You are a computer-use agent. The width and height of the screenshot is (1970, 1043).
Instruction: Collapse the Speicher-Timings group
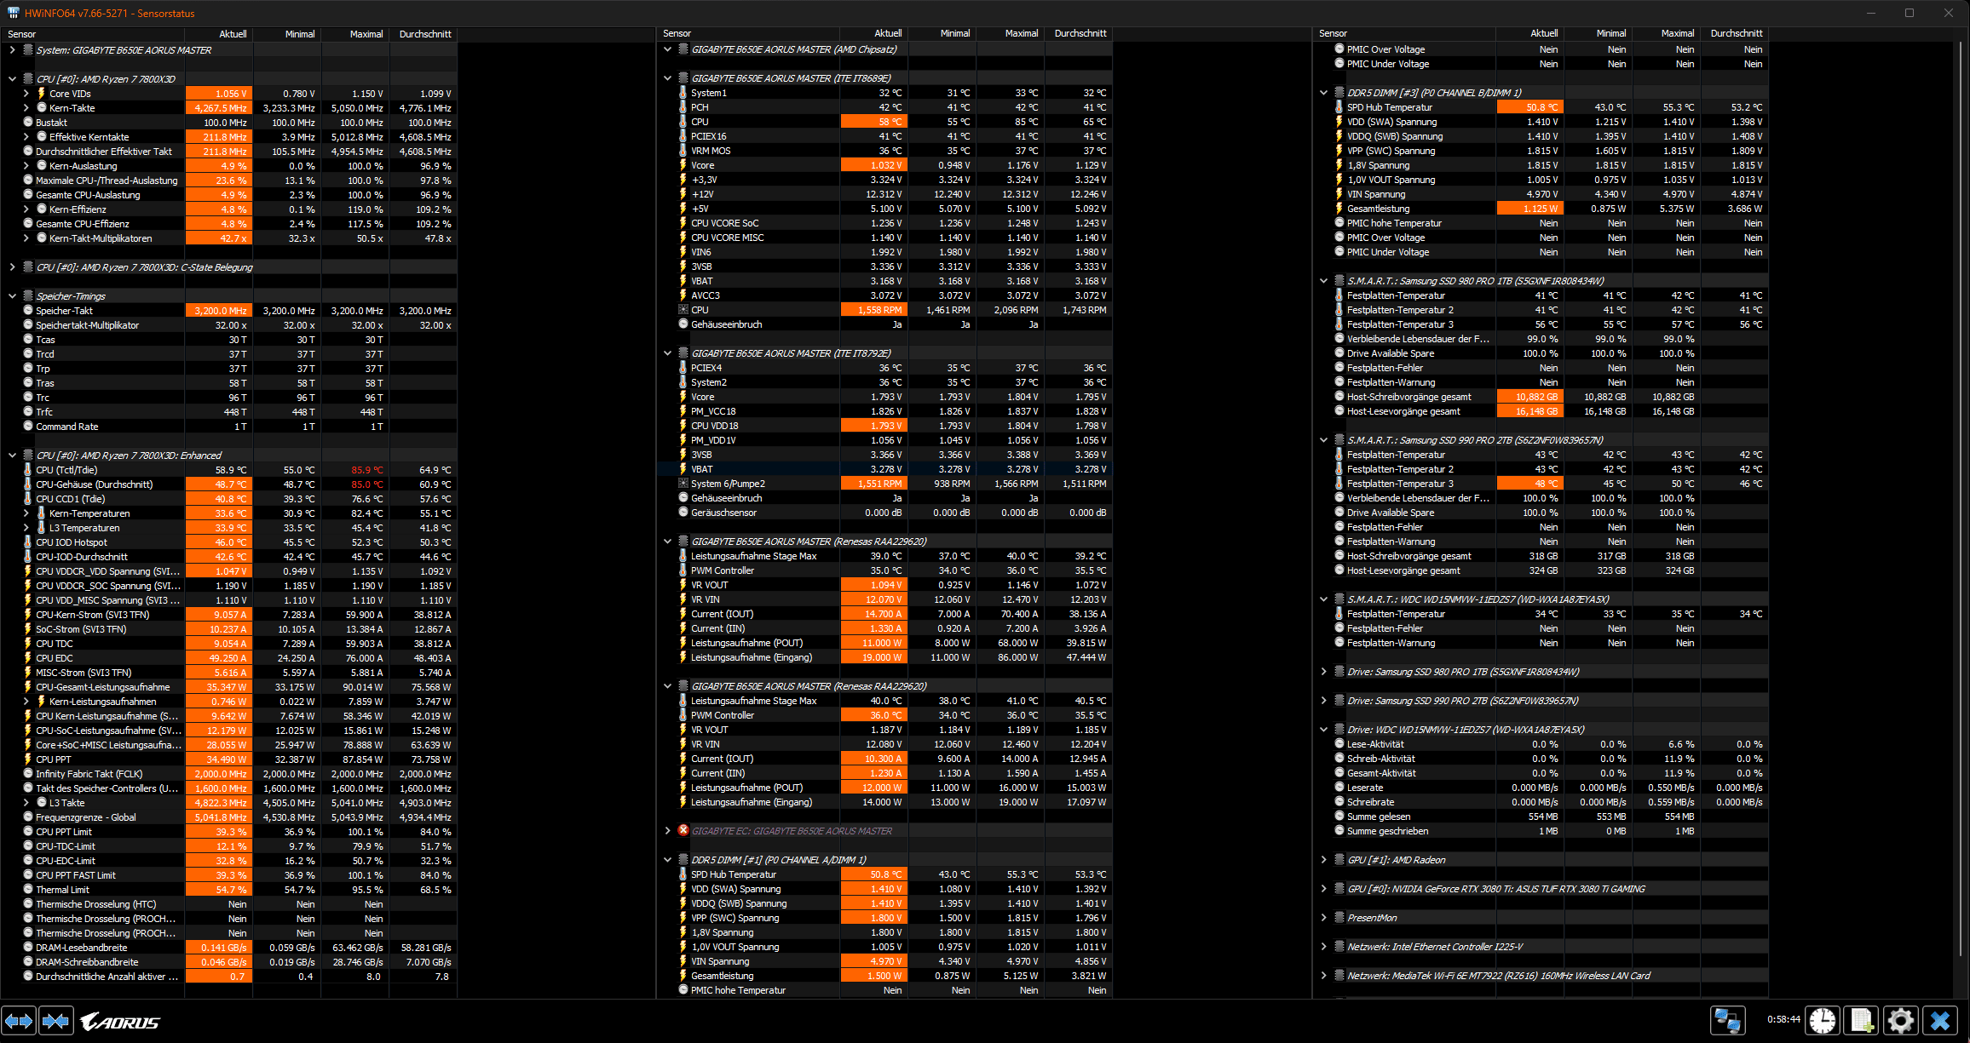[13, 296]
